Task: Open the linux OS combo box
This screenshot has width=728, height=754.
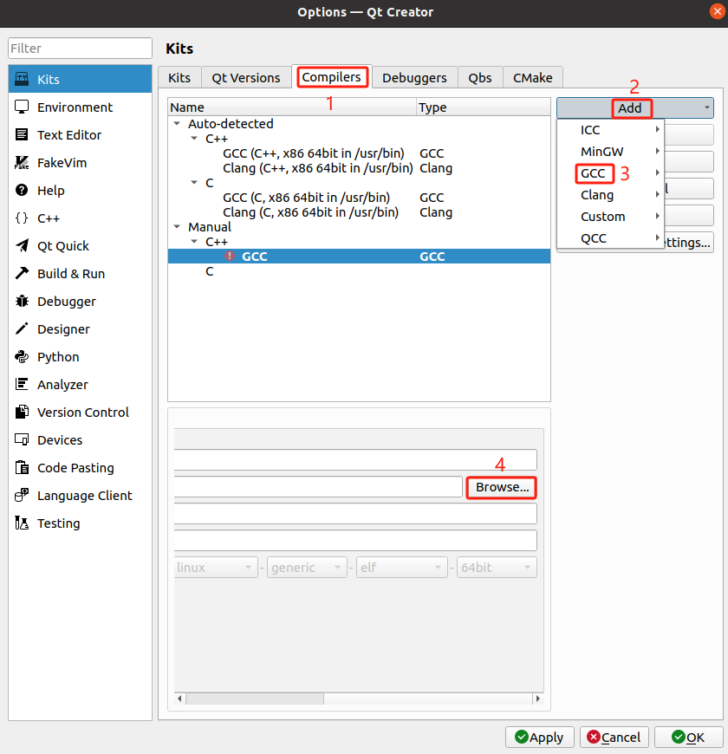Action: 217,568
